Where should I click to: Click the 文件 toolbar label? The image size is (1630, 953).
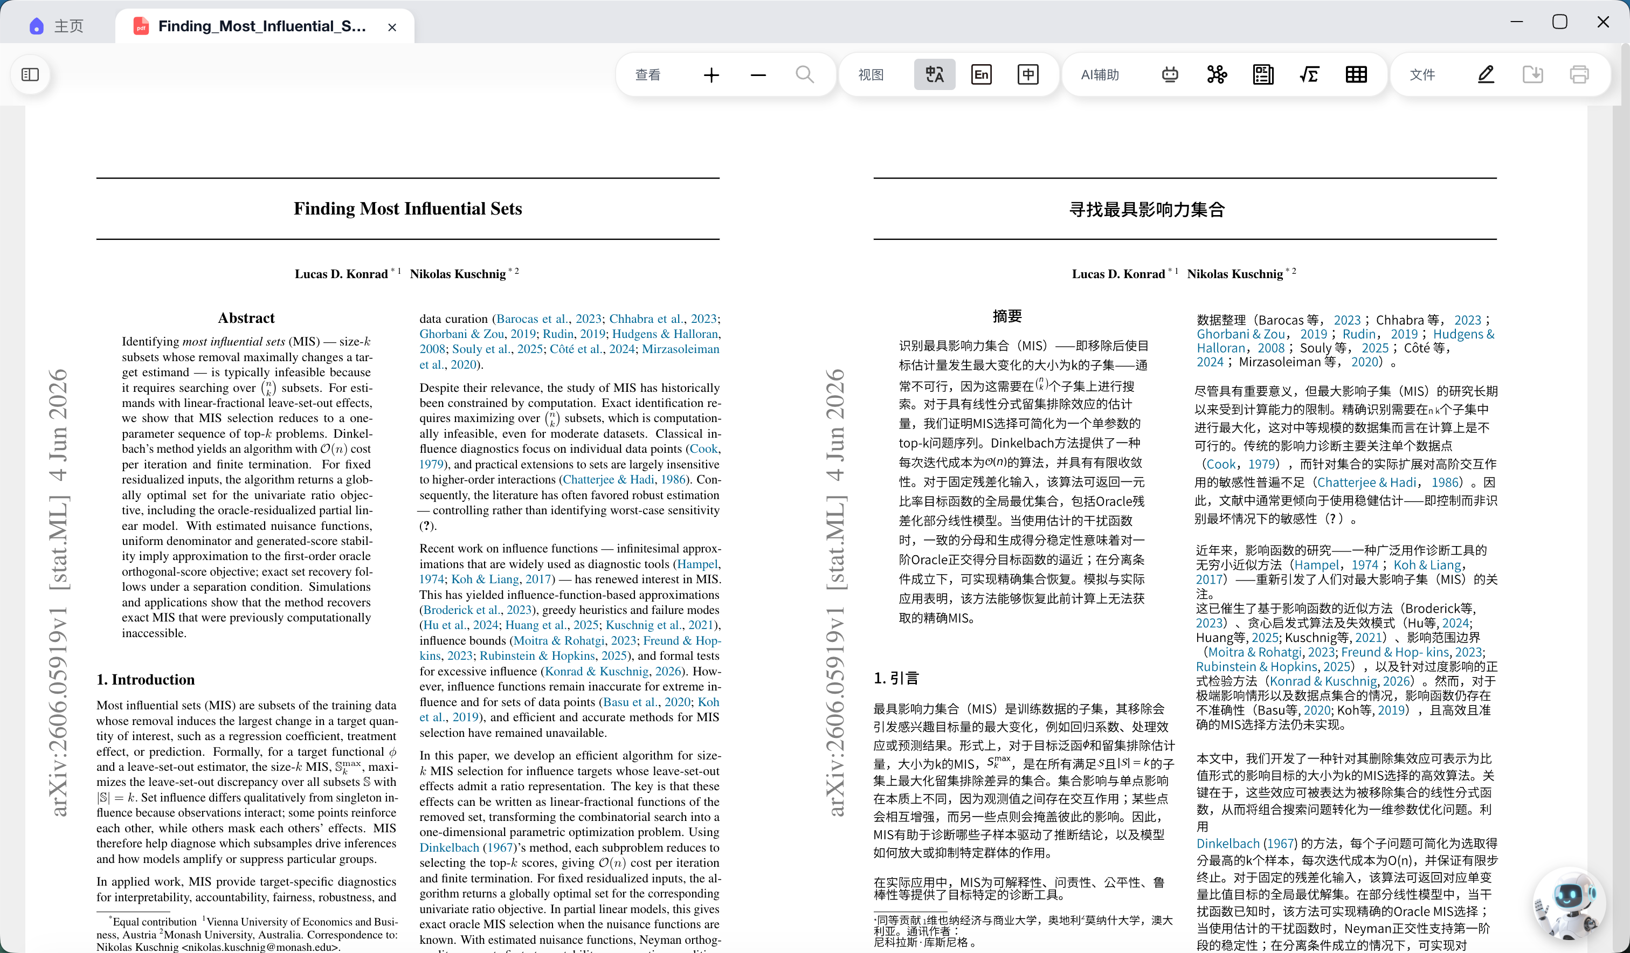pos(1422,75)
